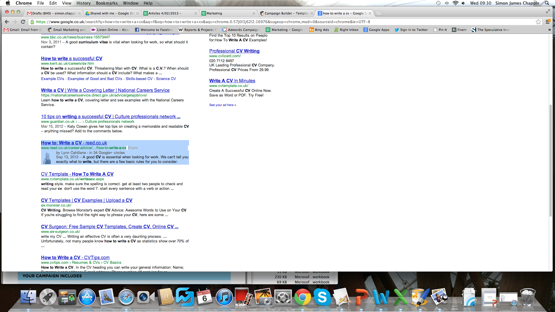Viewport: 555px width, 312px height.
Task: Open the App Store dock icon
Action: [x=87, y=297]
